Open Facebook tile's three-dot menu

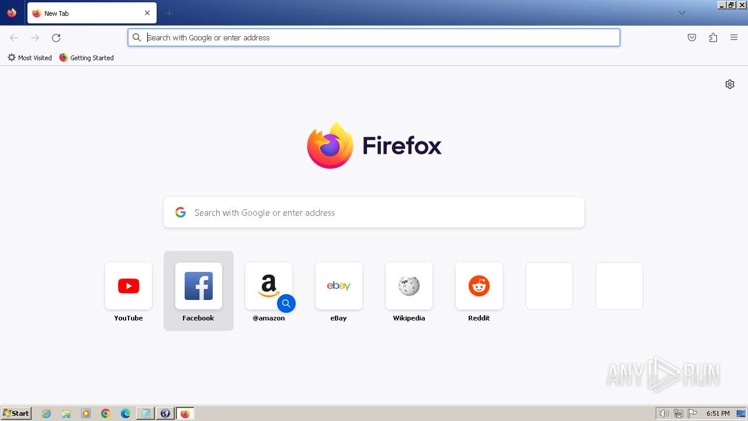coord(224,257)
